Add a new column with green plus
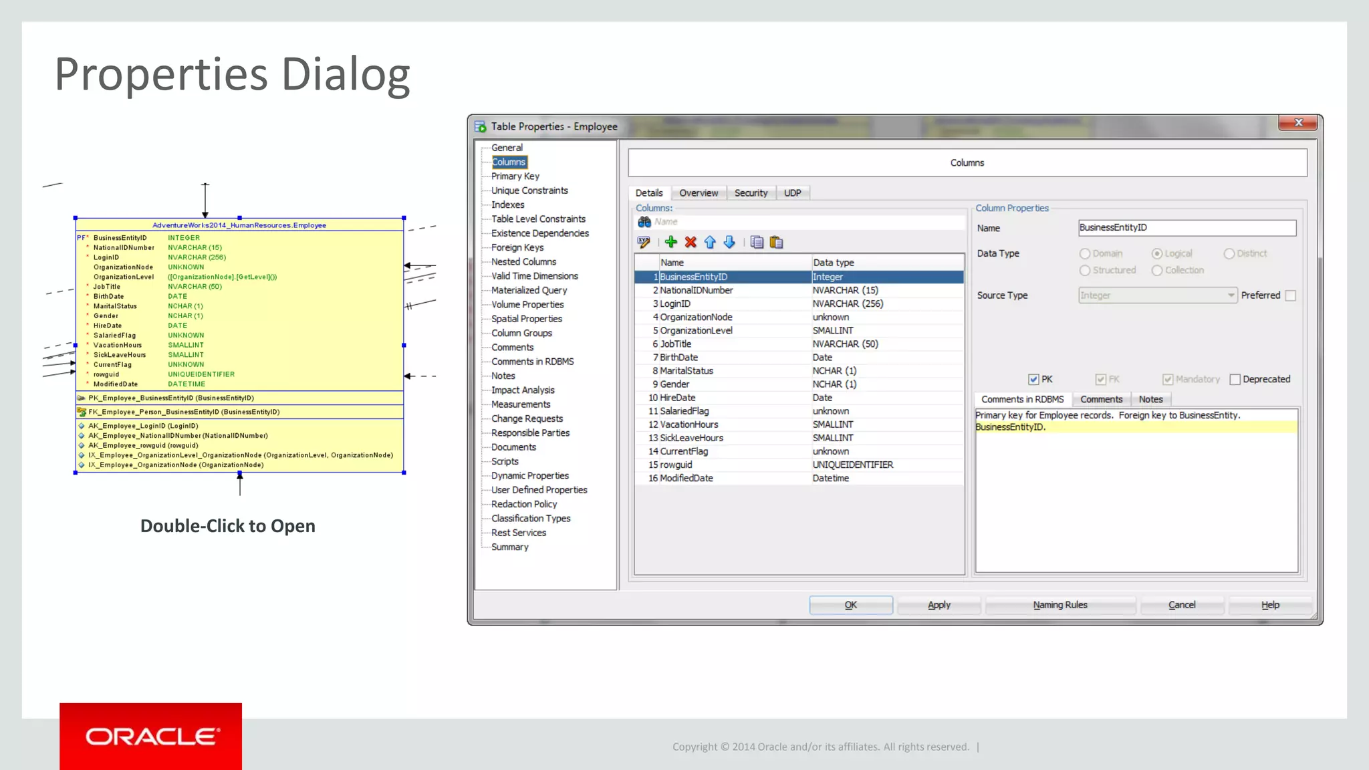The image size is (1369, 770). [x=671, y=243]
